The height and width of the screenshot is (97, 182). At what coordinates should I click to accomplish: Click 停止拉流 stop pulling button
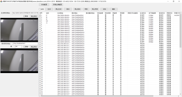[58, 9]
